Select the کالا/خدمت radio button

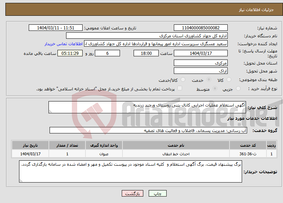(x=183, y=80)
